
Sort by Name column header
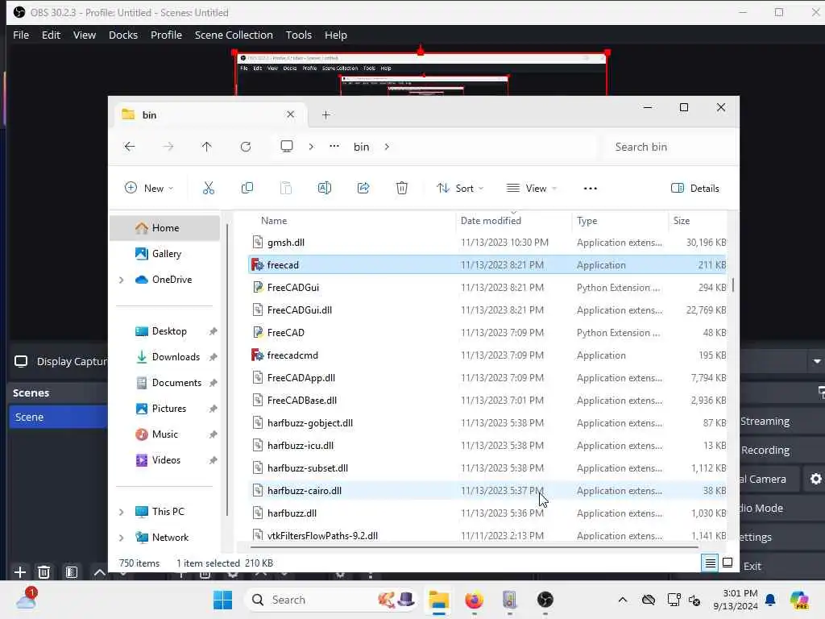(274, 221)
